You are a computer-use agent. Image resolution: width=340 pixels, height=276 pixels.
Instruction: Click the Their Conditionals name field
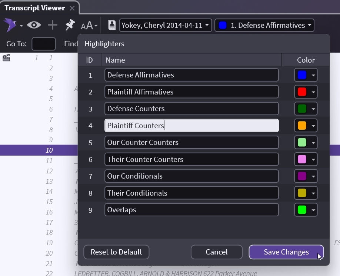coord(191,193)
